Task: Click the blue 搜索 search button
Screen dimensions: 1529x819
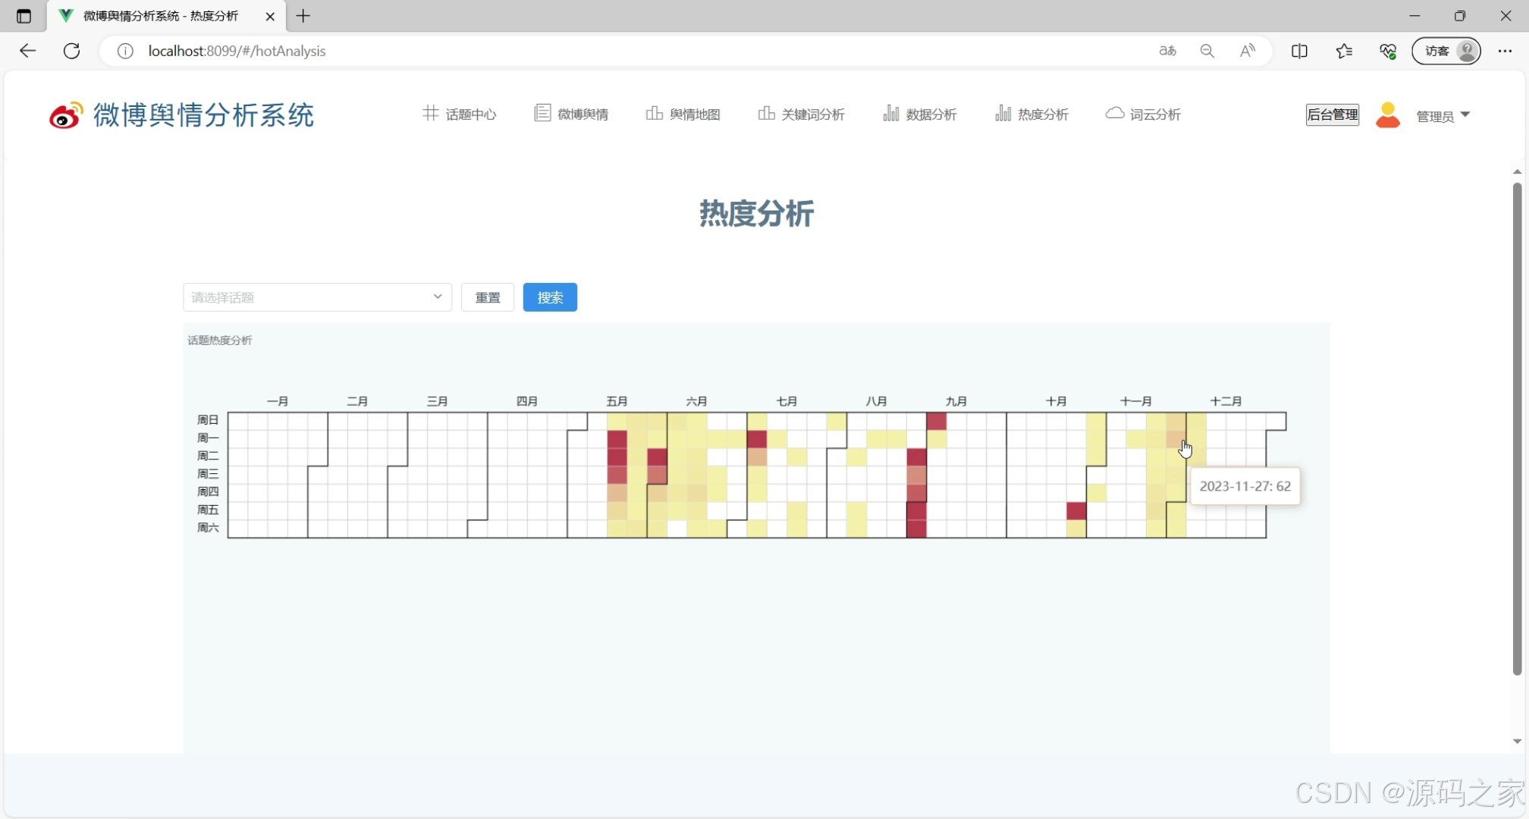Action: click(550, 297)
